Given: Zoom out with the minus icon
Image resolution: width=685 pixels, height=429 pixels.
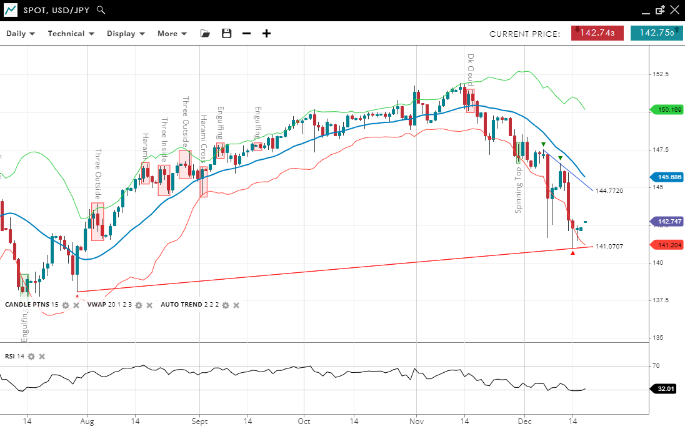Looking at the screenshot, I should tap(246, 34).
